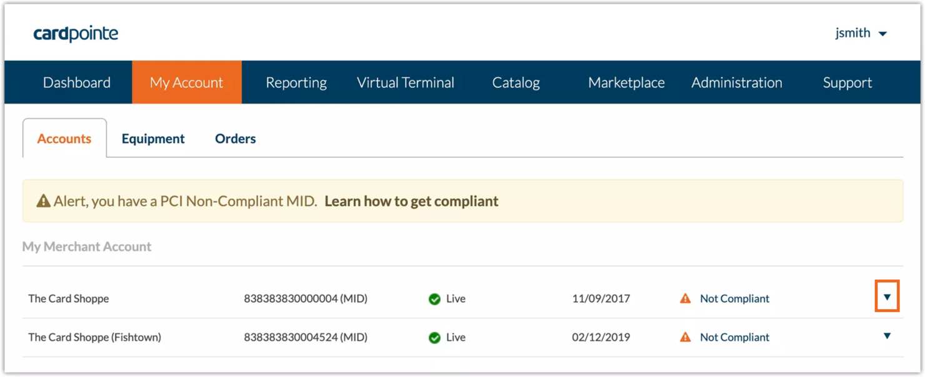925x377 pixels.
Task: Open Not Compliant link for The Card Shoppe
Action: [x=734, y=298]
